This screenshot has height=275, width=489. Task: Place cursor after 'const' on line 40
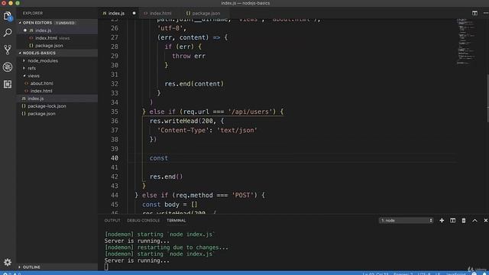[168, 158]
